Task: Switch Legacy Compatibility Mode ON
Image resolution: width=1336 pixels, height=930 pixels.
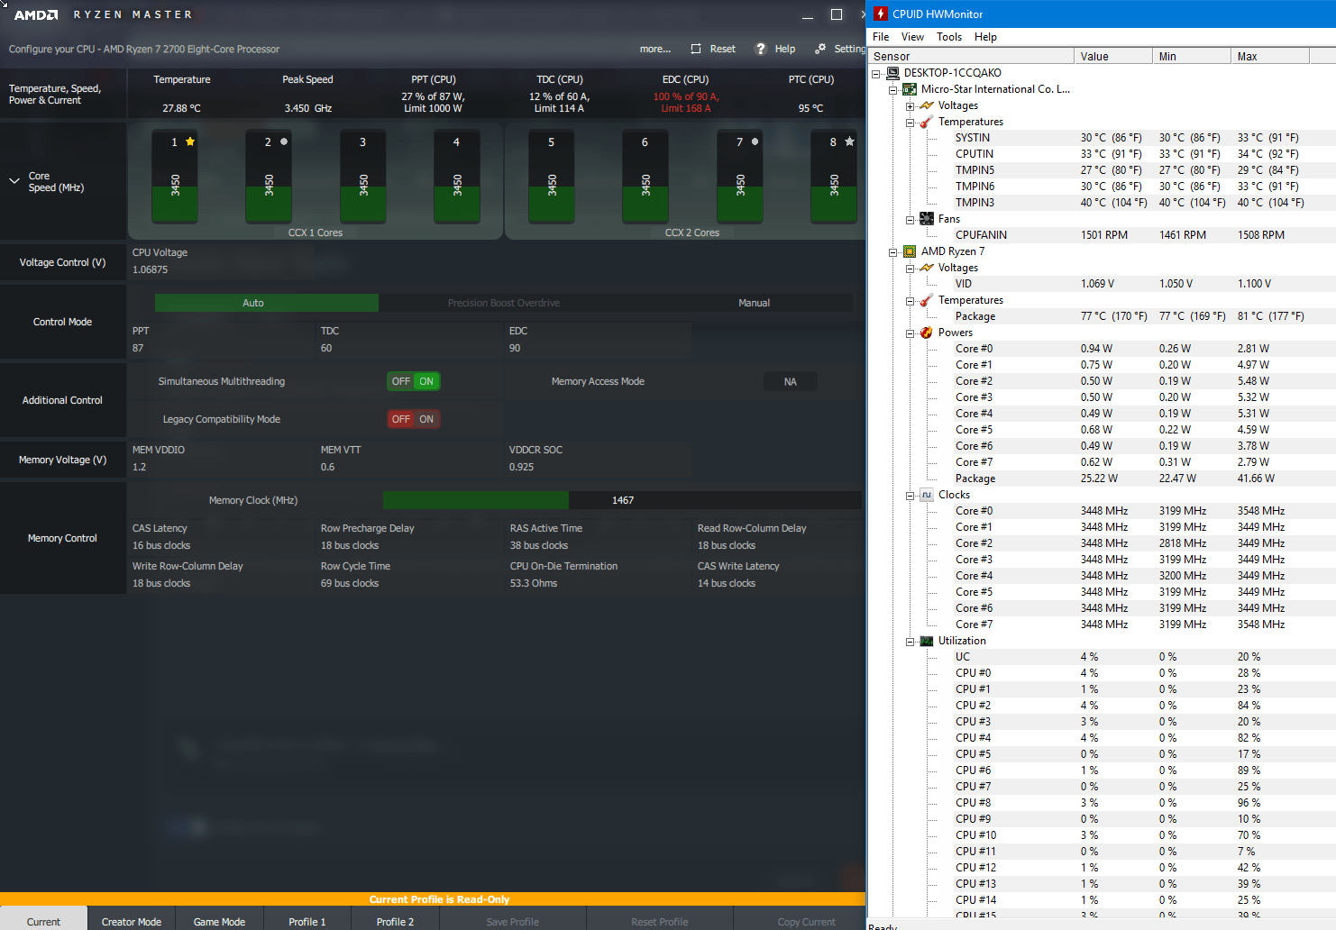Action: point(426,419)
